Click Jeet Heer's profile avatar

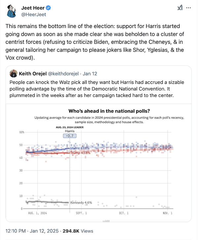pyautogui.click(x=13, y=11)
